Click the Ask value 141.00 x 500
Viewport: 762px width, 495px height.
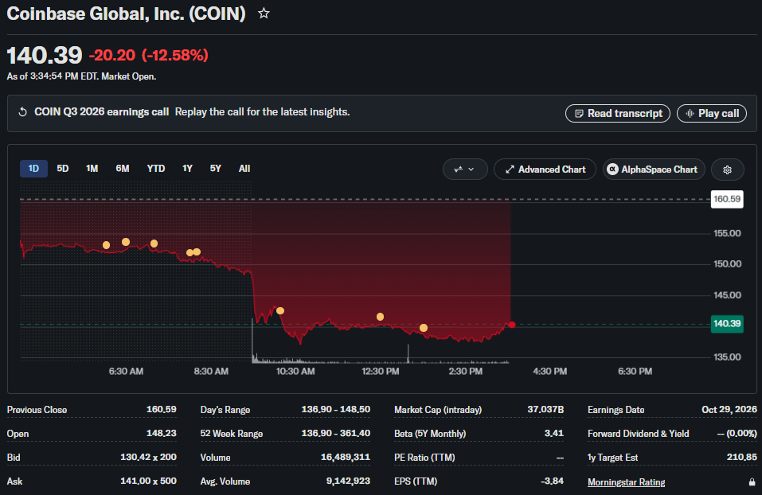(148, 481)
